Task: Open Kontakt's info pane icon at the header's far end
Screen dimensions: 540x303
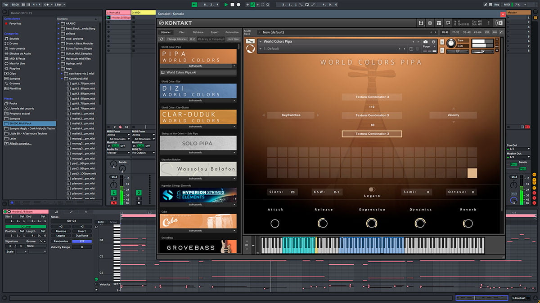Action: [499, 23]
